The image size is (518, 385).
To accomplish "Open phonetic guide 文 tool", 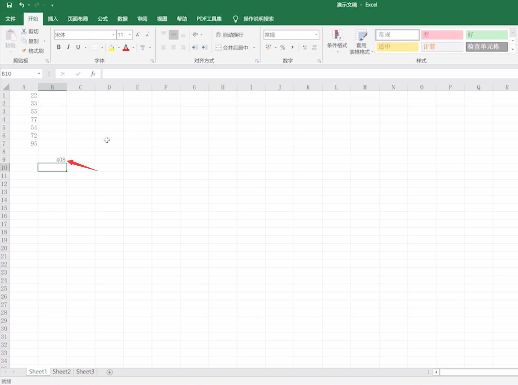I will (143, 47).
